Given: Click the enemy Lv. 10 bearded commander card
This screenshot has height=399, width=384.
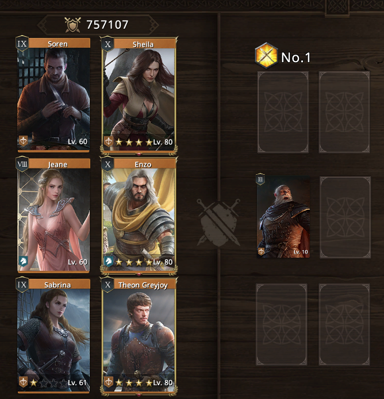Looking at the screenshot, I should coord(283,216).
